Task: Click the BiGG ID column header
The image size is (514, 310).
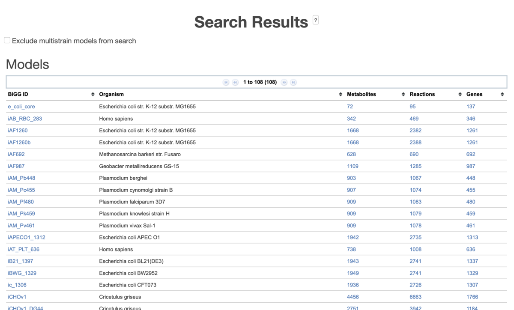Action: click(18, 94)
